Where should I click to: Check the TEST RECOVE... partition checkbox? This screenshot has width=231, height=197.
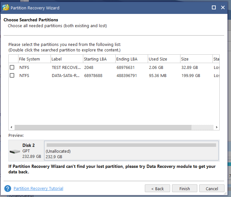(x=12, y=67)
